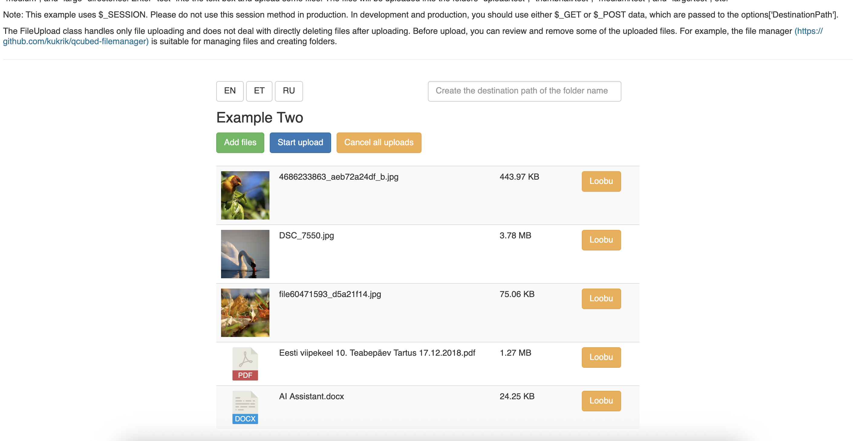Focus the destination path folder name field
The image size is (857, 441).
524,91
